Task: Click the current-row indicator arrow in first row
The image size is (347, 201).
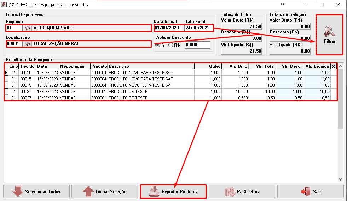Action: click(6, 72)
